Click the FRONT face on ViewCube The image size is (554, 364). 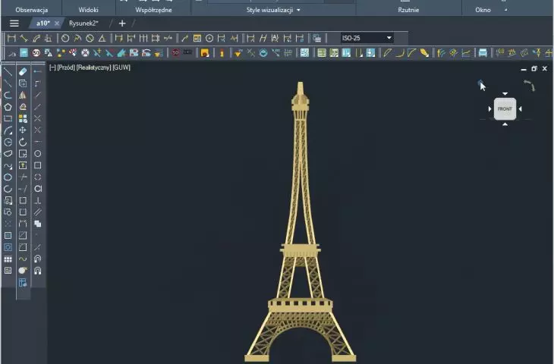(x=505, y=108)
